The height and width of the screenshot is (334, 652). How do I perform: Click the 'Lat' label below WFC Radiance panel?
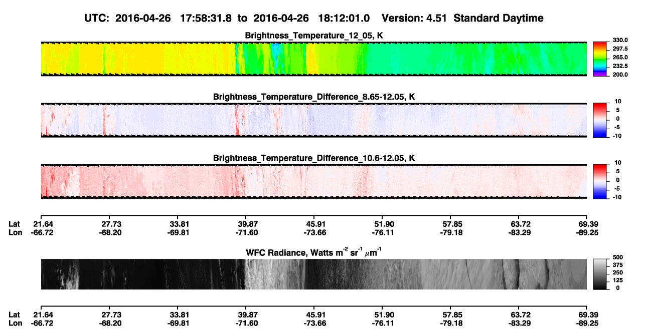(15, 314)
